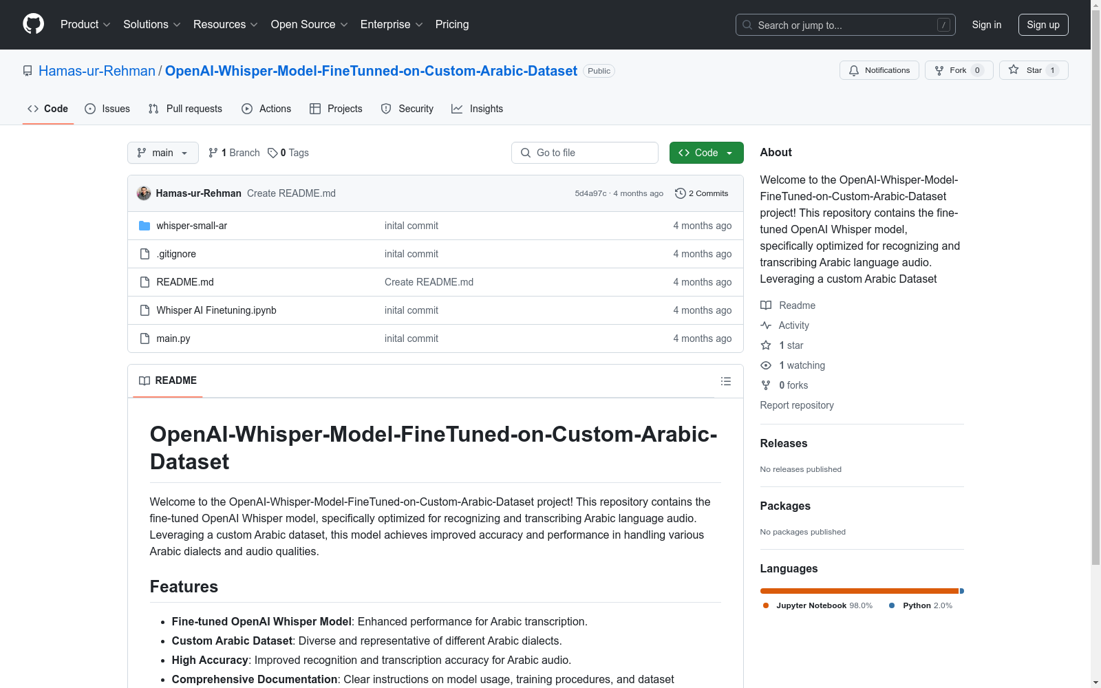The height and width of the screenshot is (688, 1101).
Task: Open the Pull requests tab
Action: click(x=185, y=109)
